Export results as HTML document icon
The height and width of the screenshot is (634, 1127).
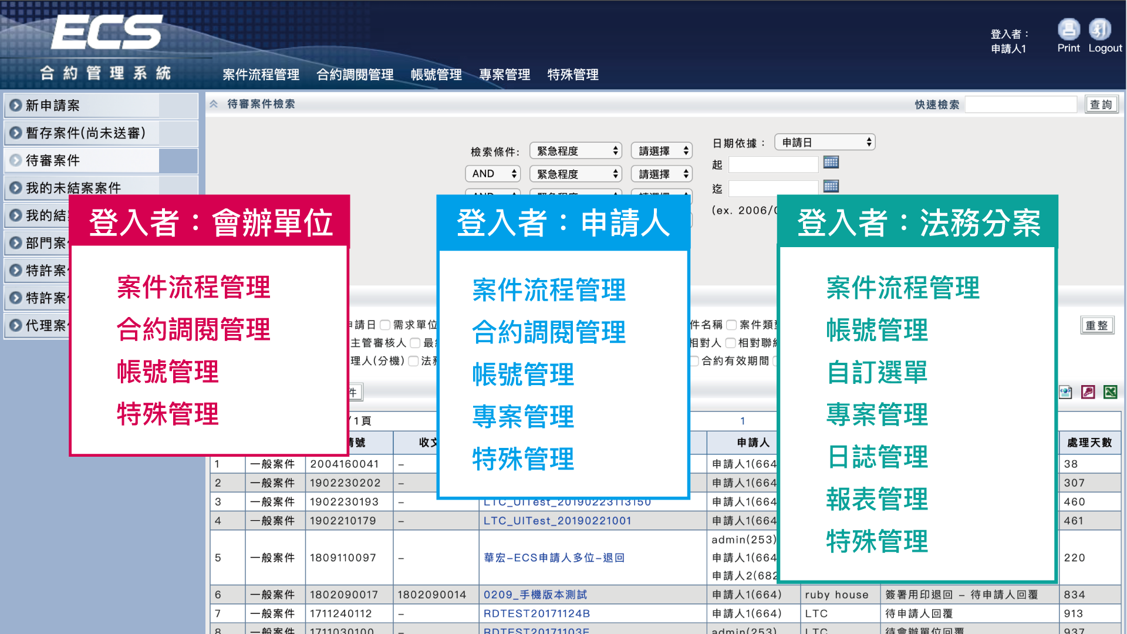point(1065,392)
